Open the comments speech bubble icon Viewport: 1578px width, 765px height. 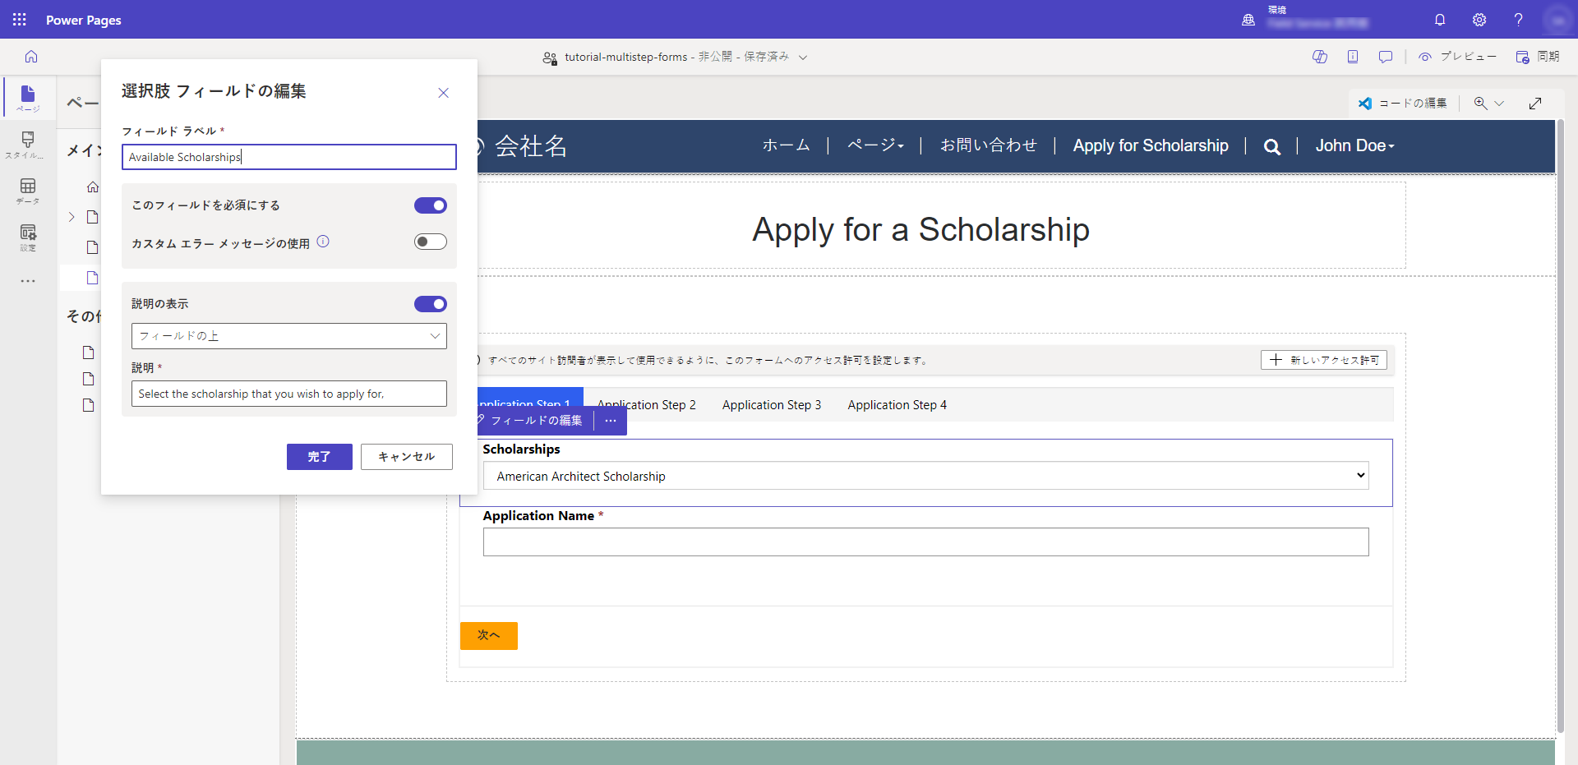[x=1386, y=57]
